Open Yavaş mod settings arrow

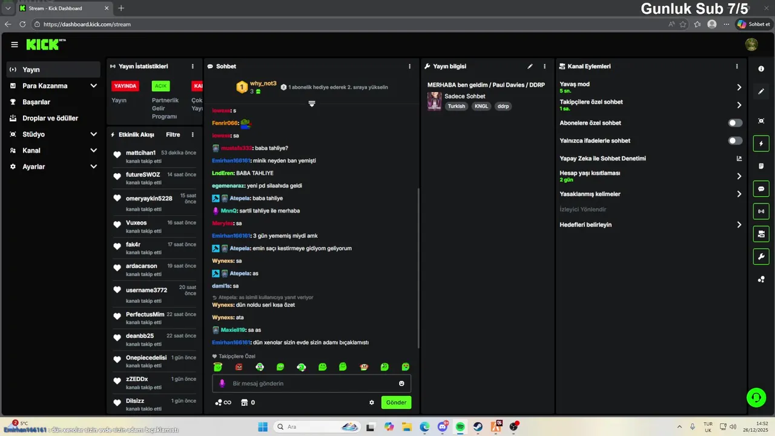(739, 87)
